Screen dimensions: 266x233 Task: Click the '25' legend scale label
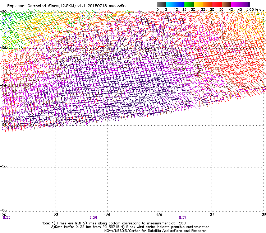click(x=203, y=10)
